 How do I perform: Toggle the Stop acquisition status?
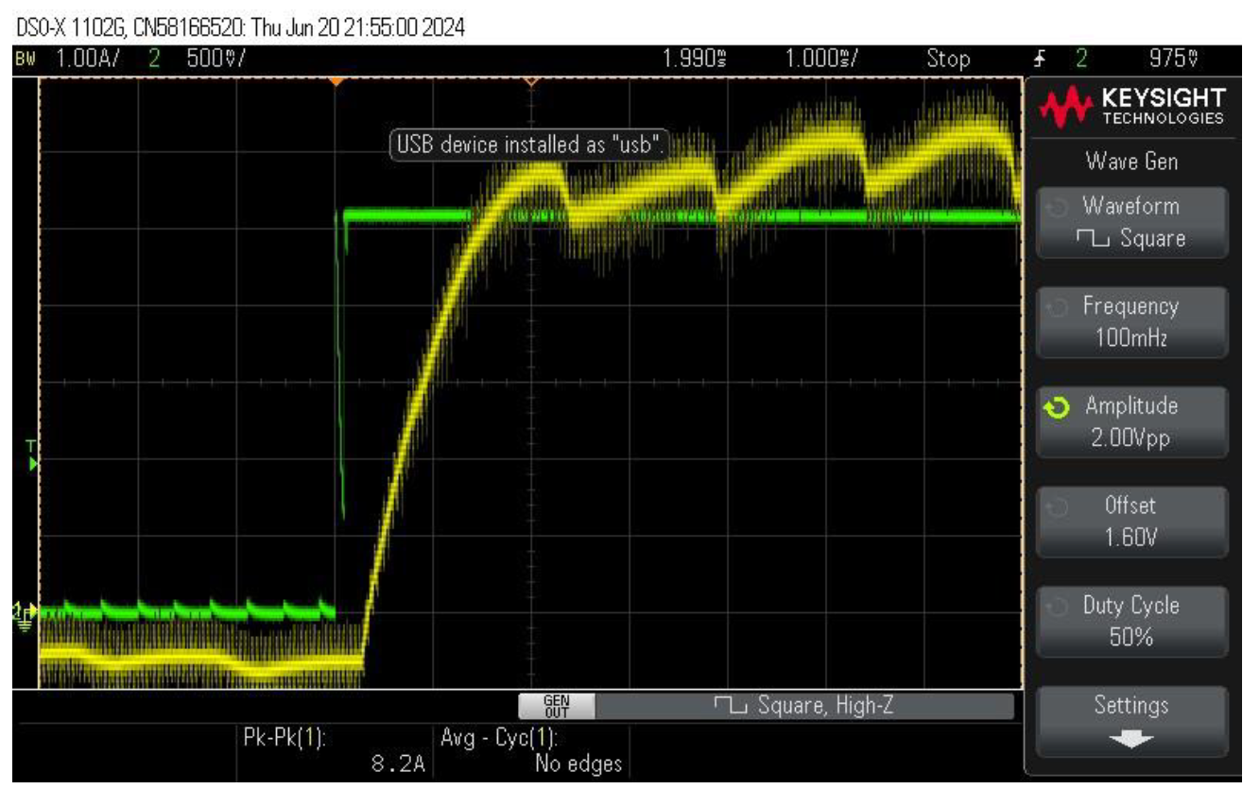[947, 59]
